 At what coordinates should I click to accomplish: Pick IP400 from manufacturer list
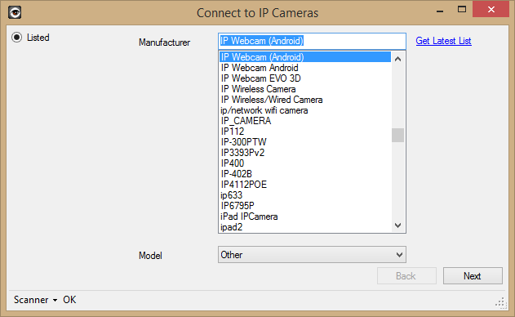pos(305,163)
